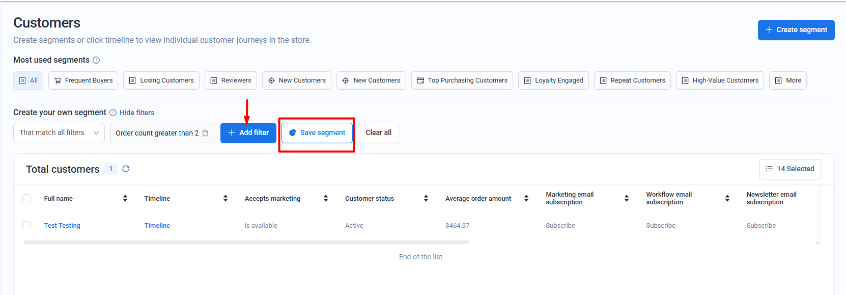Image resolution: width=846 pixels, height=295 pixels.
Task: Sort the Customer status column
Action: pos(426,198)
